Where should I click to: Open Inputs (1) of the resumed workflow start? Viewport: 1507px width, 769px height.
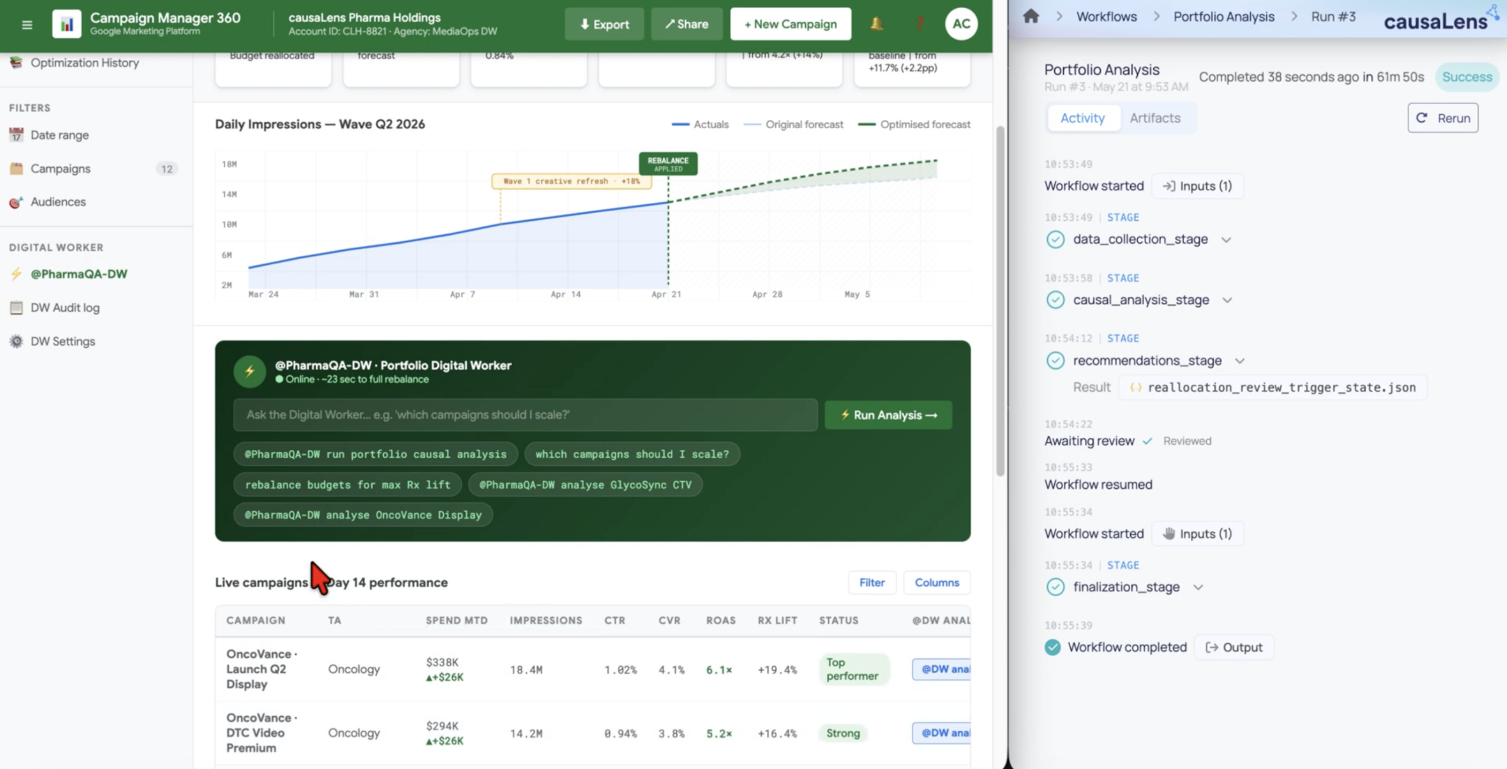pyautogui.click(x=1197, y=534)
